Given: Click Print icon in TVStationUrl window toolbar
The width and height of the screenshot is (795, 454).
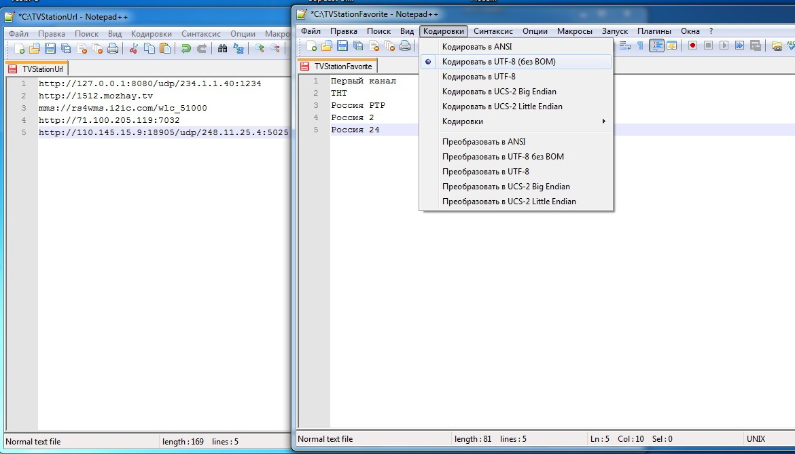Looking at the screenshot, I should coord(113,49).
